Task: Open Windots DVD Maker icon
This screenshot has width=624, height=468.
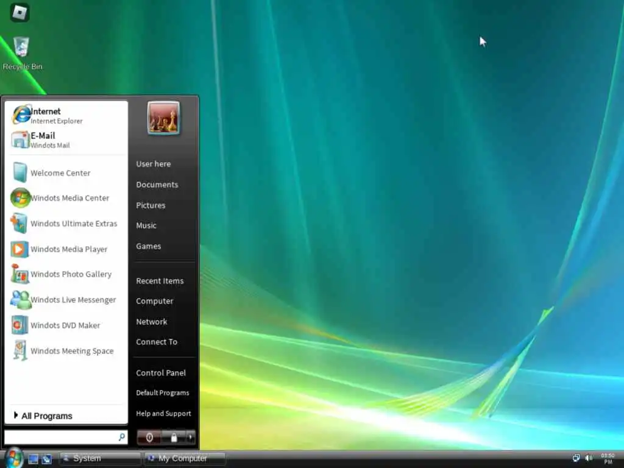Action: (19, 325)
